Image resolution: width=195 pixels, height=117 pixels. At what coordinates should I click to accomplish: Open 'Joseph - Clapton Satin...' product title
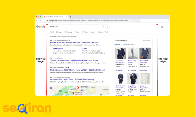[x=145, y=87]
